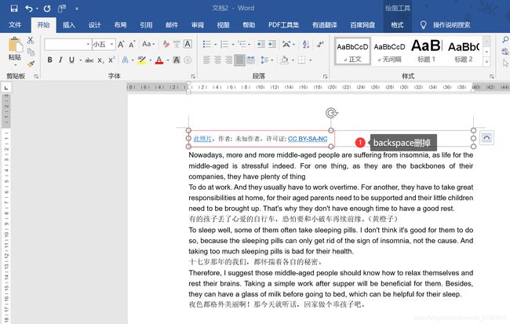Toggle italic formatting

[x=60, y=60]
